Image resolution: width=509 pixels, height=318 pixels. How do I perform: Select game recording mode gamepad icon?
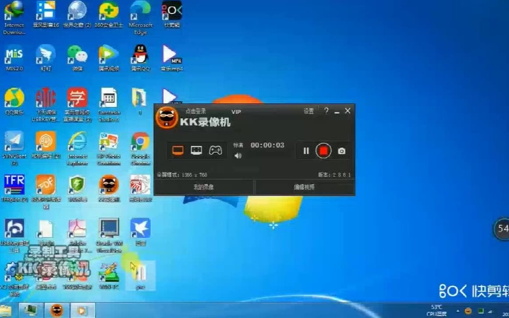pyautogui.click(x=215, y=150)
